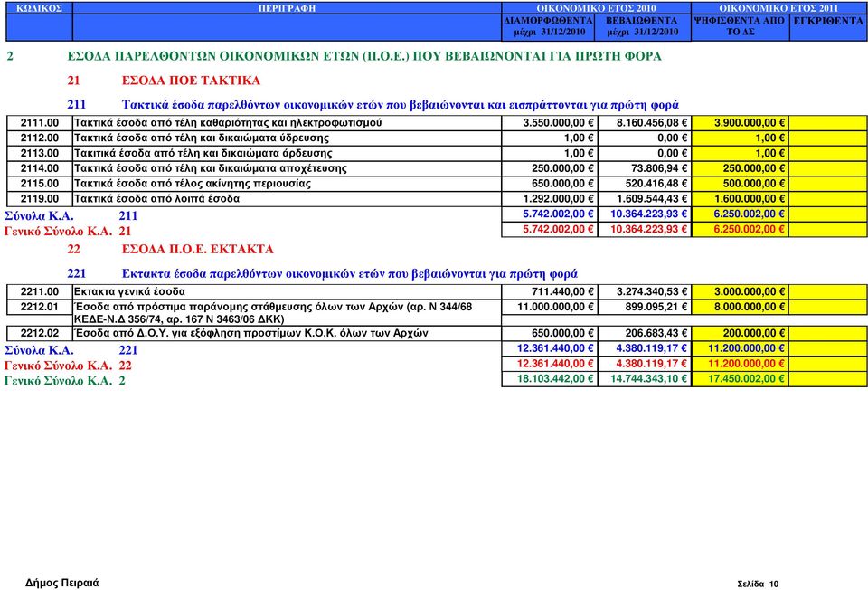Click the value '520.416,48 €'
This screenshot has width=868, height=590.
656,184
